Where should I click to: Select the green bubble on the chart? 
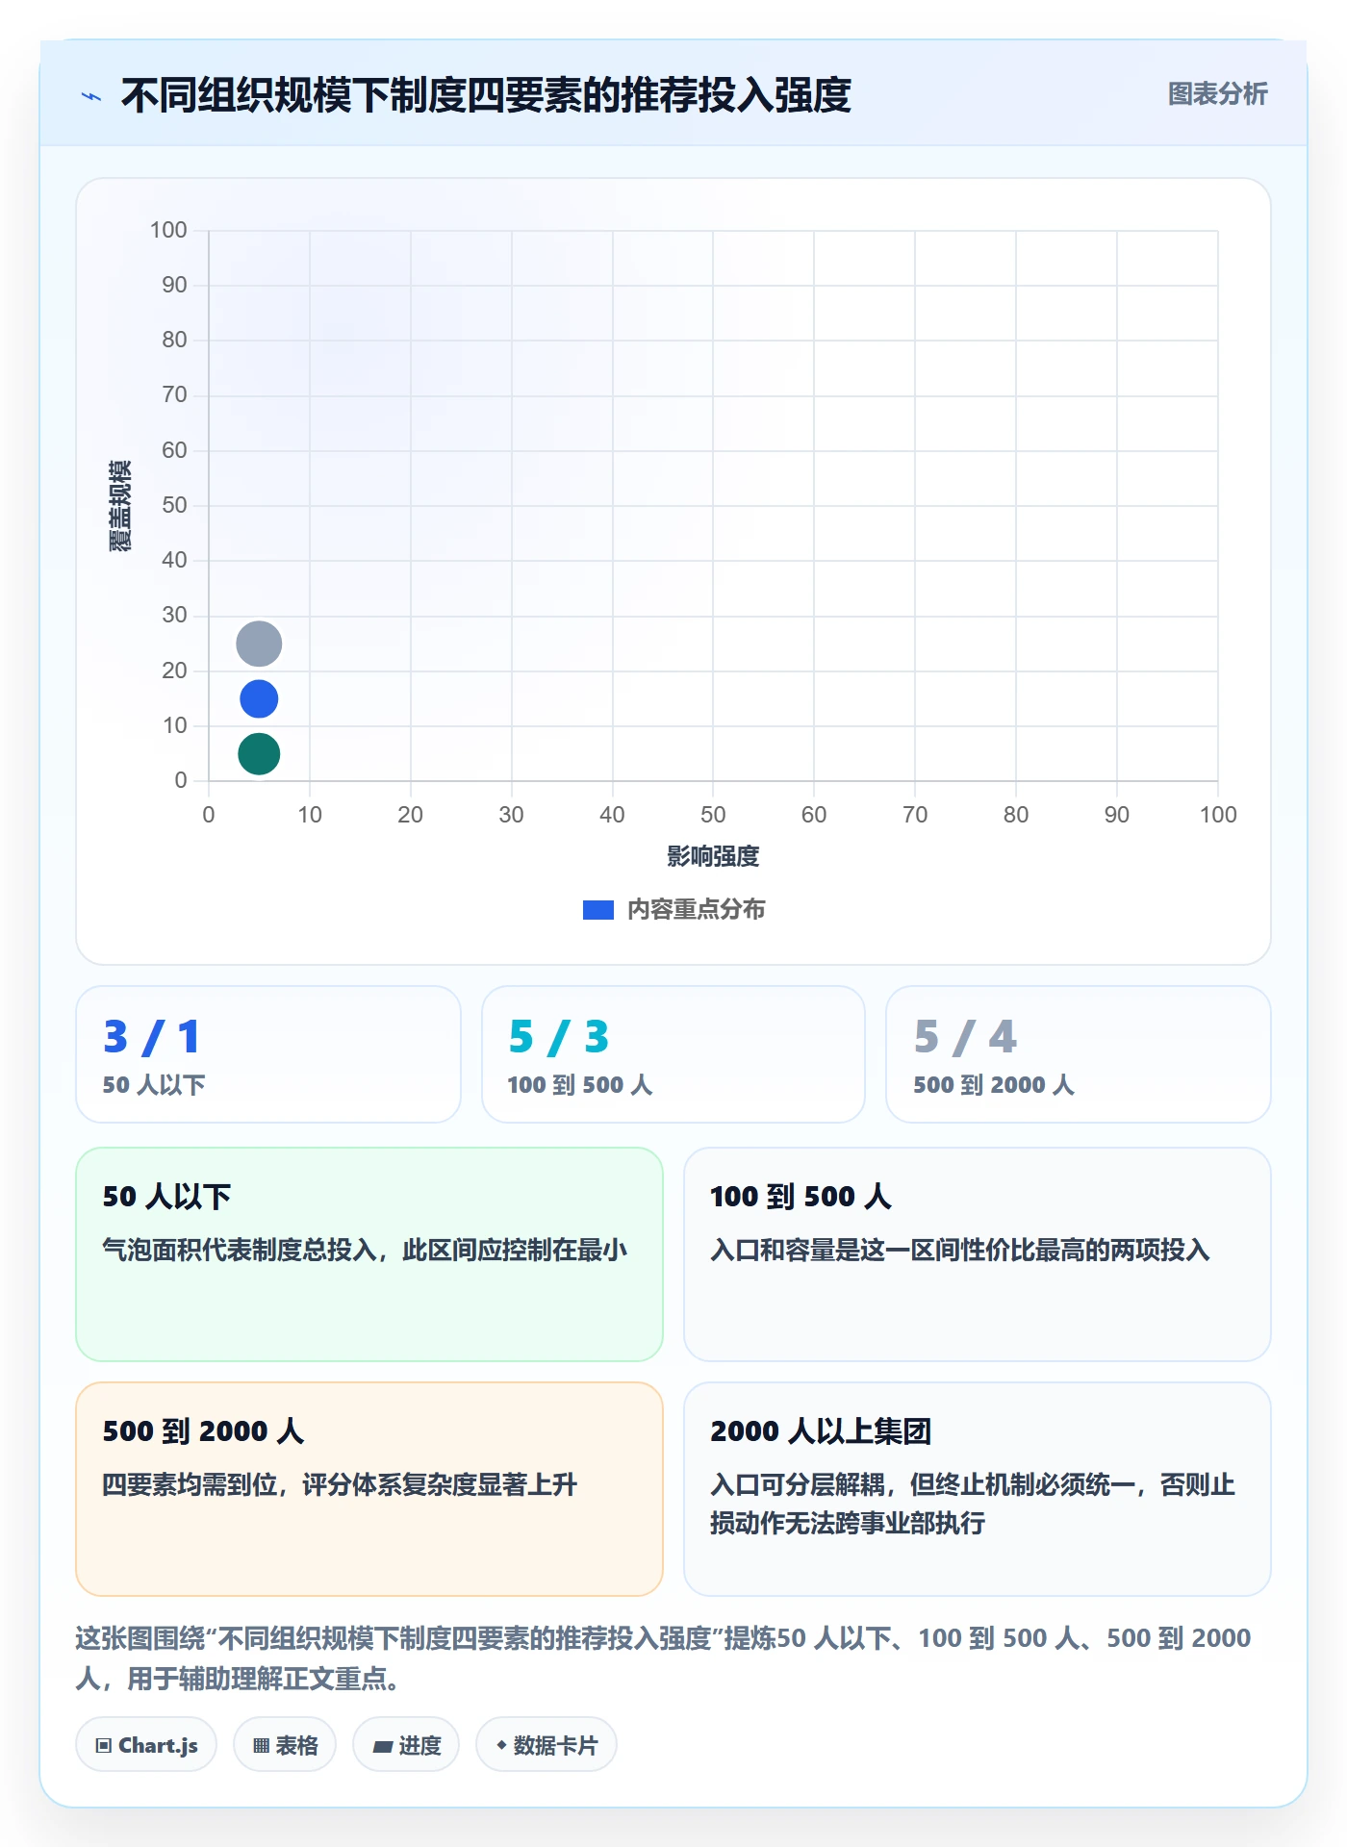(x=259, y=753)
